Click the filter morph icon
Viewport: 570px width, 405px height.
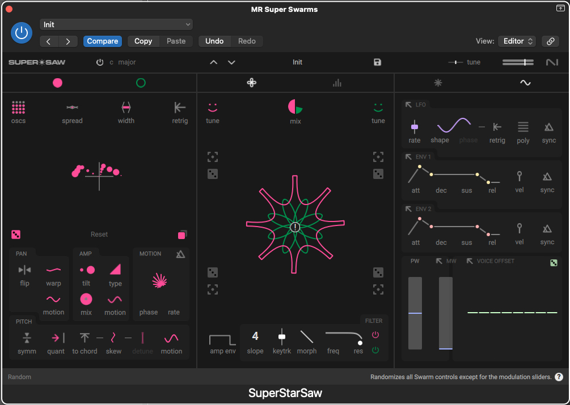pos(306,337)
